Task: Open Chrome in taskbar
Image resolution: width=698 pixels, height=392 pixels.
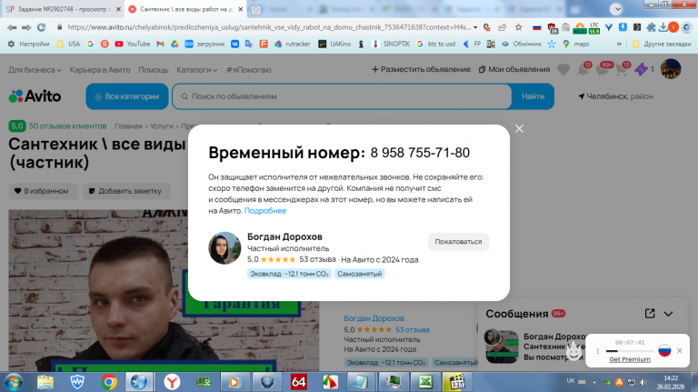Action: [108, 382]
